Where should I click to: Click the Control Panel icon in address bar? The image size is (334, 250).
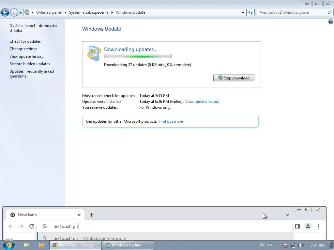click(x=27, y=12)
